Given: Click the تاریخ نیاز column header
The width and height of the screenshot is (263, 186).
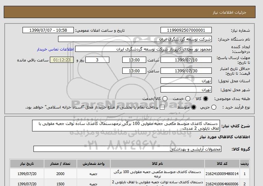Looking at the screenshot, I should pyautogui.click(x=27, y=163).
